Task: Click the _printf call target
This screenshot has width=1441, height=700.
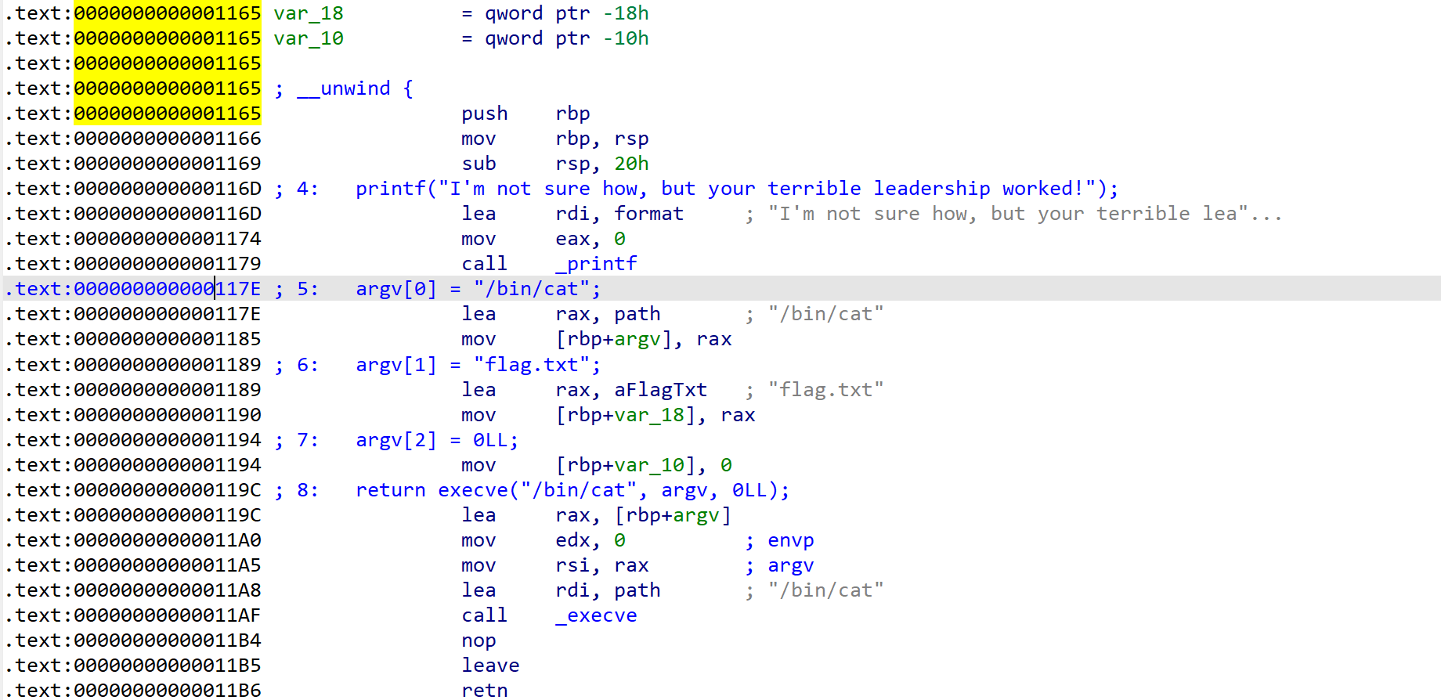Action: [596, 264]
